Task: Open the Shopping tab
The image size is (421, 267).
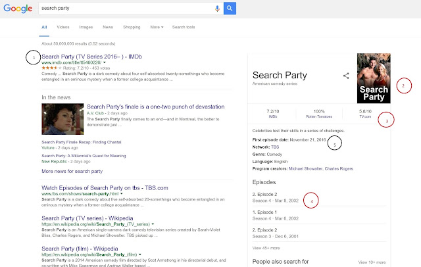Action: click(132, 27)
